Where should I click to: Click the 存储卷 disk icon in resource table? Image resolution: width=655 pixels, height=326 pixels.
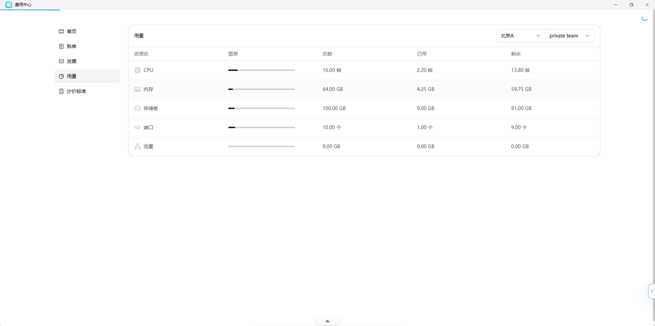tap(137, 108)
